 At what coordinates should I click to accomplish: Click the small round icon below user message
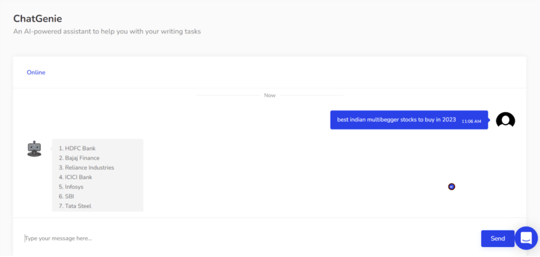pyautogui.click(x=451, y=186)
